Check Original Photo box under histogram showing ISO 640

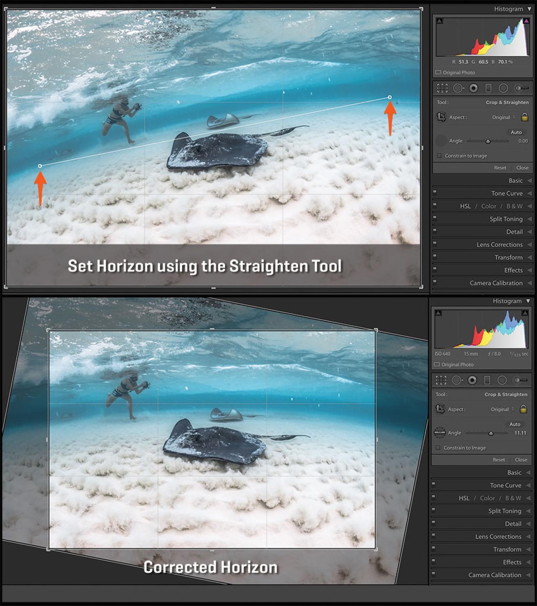438,365
